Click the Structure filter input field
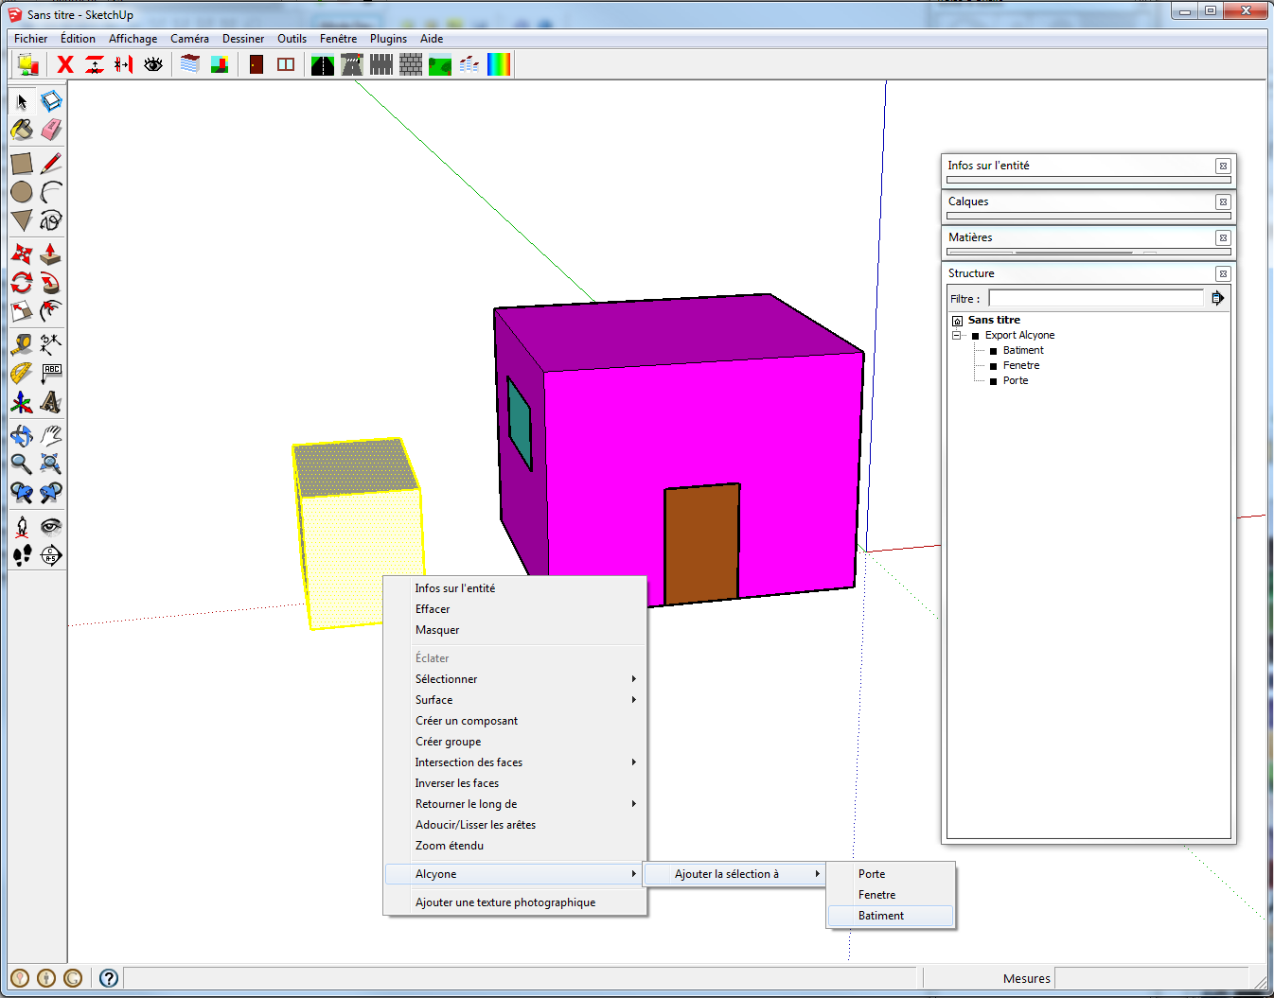 1096,298
